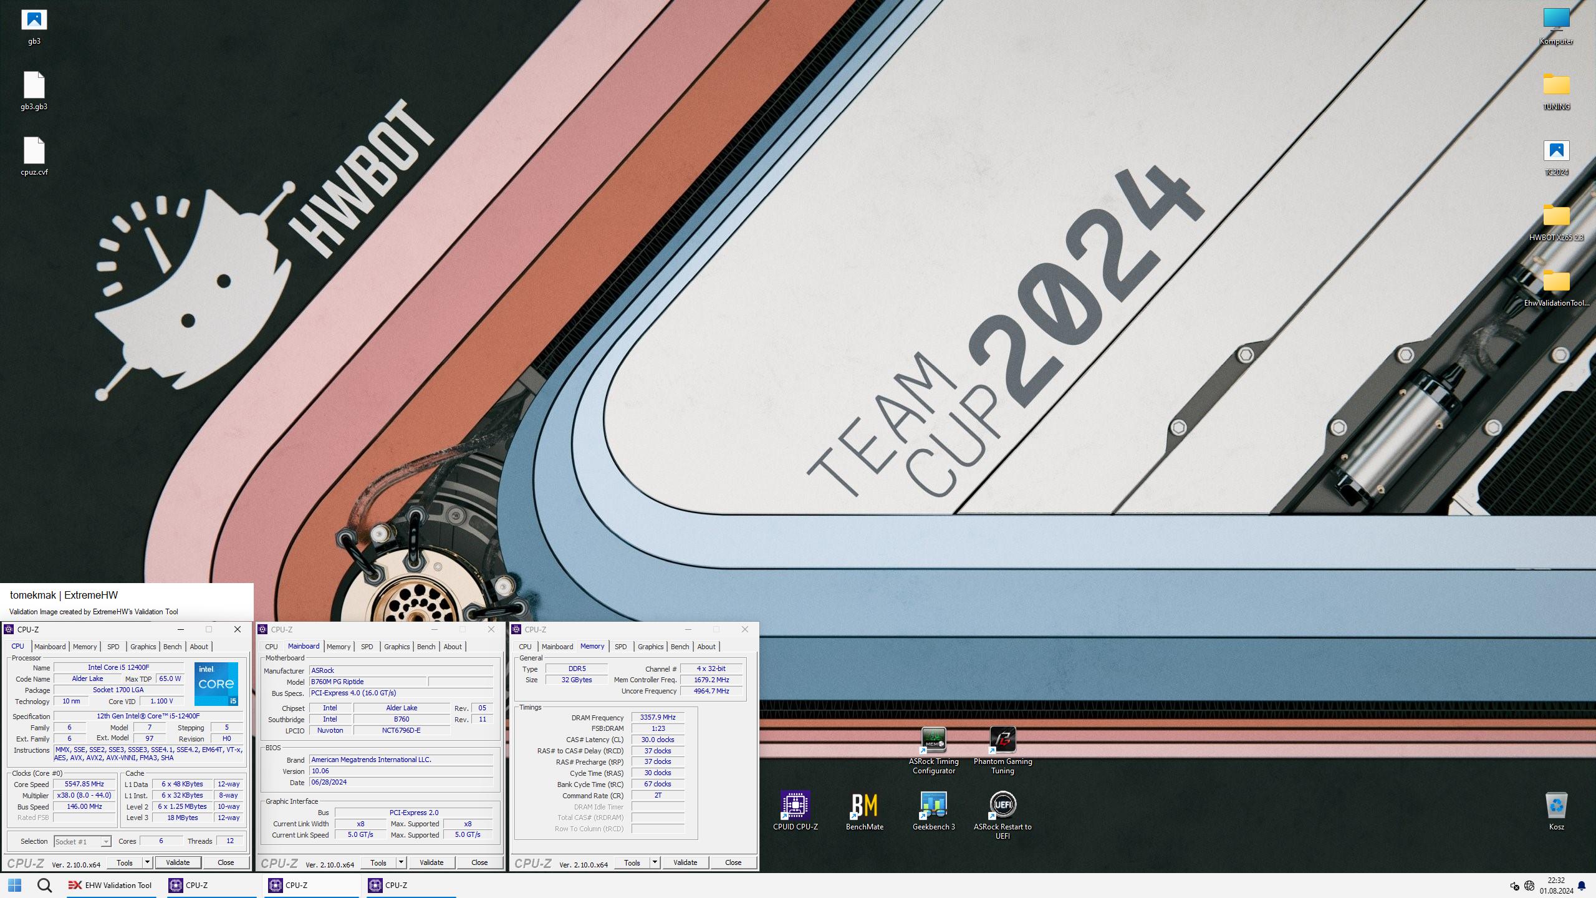This screenshot has height=898, width=1596.
Task: Click the Bus Speed value 146.00 MHz
Action: pos(84,807)
